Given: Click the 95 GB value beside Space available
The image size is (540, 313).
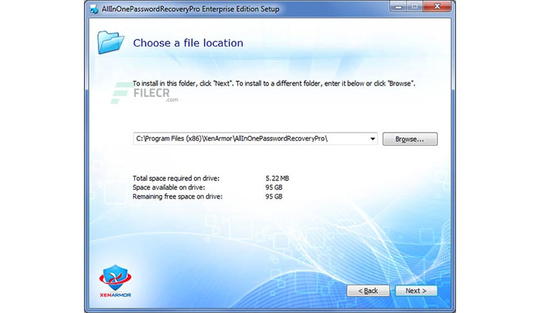Looking at the screenshot, I should [x=274, y=187].
